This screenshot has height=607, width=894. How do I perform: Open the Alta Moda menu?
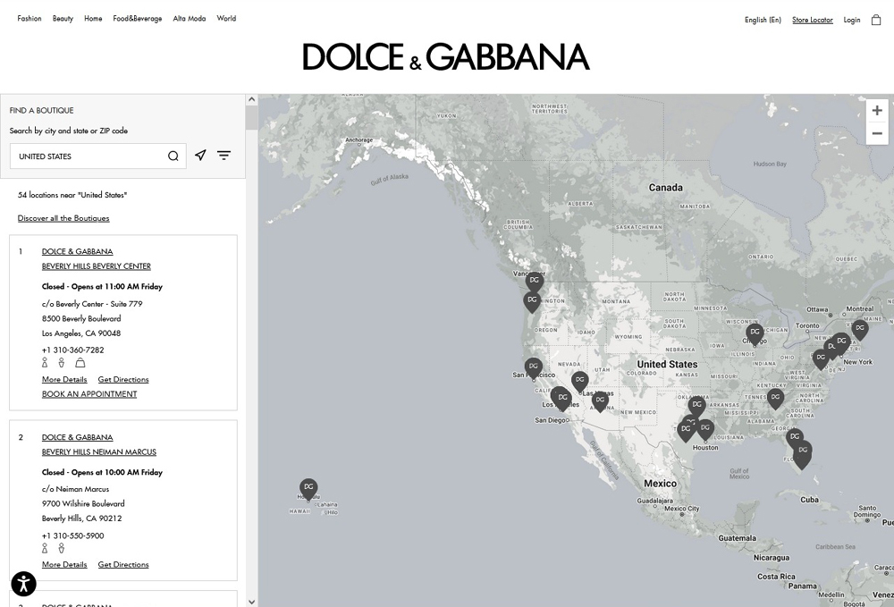tap(190, 19)
